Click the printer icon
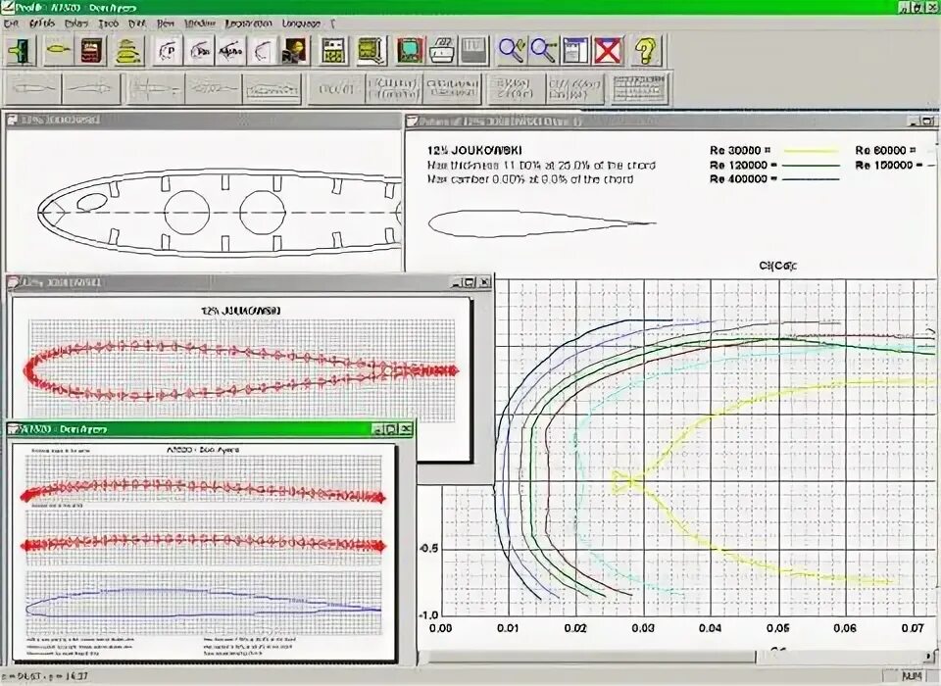 [x=442, y=50]
